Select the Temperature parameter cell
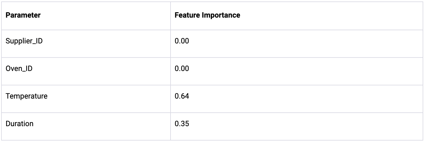 coord(26,96)
